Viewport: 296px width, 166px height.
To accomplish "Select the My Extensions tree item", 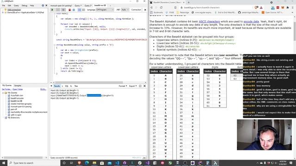I will click(x=13, y=118).
